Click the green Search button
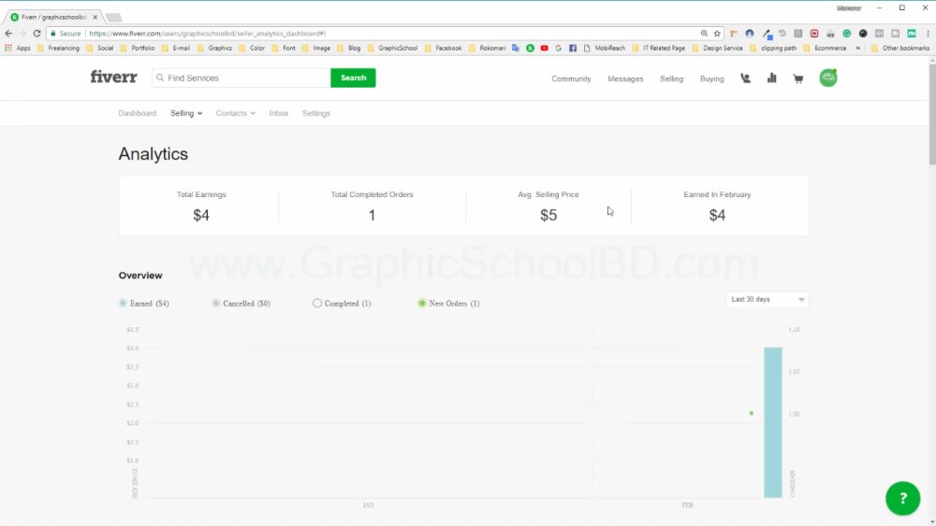 click(x=354, y=78)
